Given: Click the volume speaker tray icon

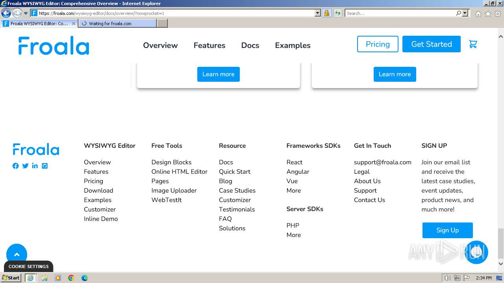Looking at the screenshot, I should 447,278.
